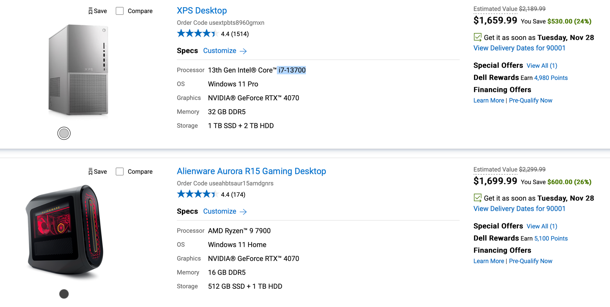Image resolution: width=610 pixels, height=307 pixels.
Task: Click Learn More financing link for Alienware Aurora
Action: [489, 261]
